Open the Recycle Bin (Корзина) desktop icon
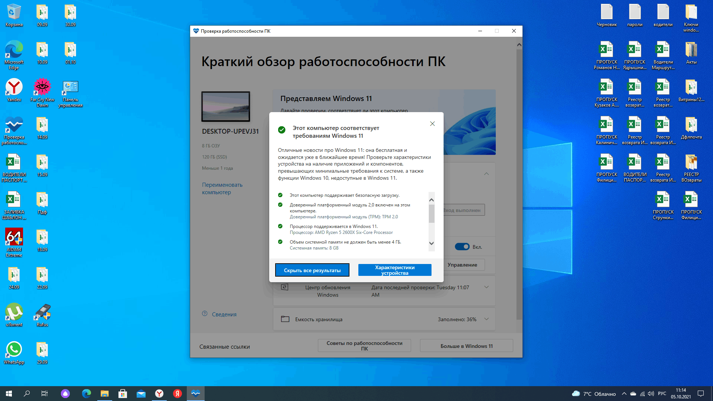The height and width of the screenshot is (401, 713). pyautogui.click(x=14, y=16)
